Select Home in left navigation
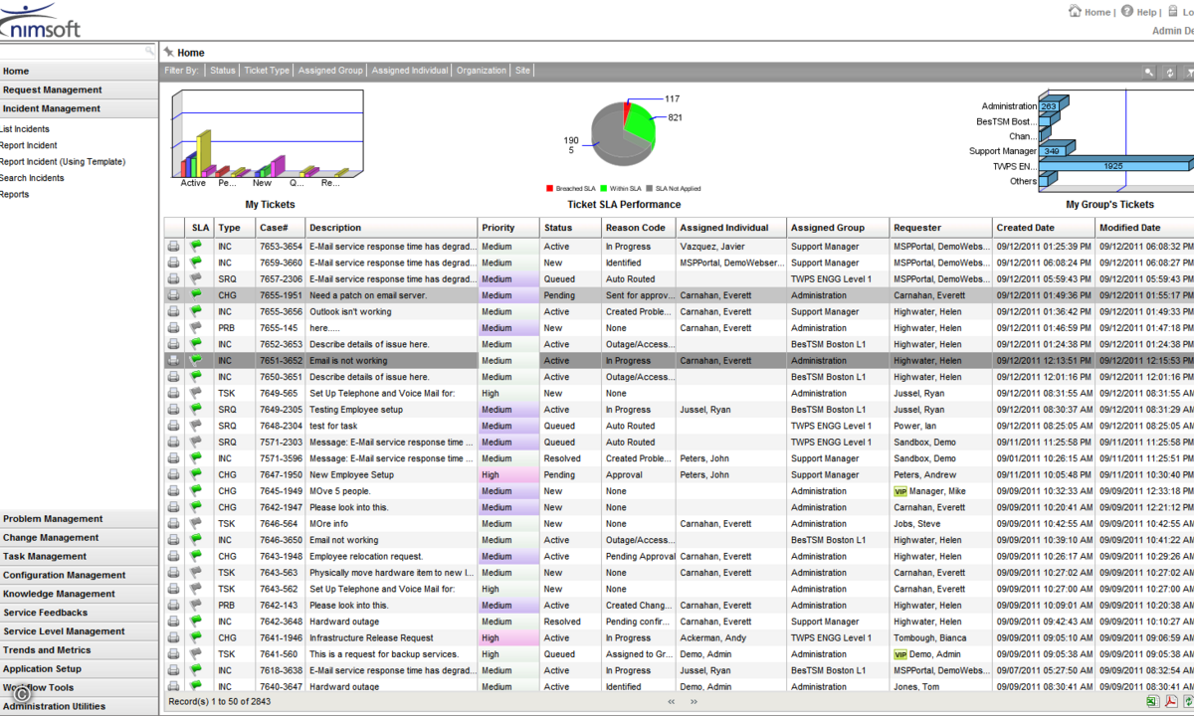This screenshot has width=1194, height=716. pos(79,71)
